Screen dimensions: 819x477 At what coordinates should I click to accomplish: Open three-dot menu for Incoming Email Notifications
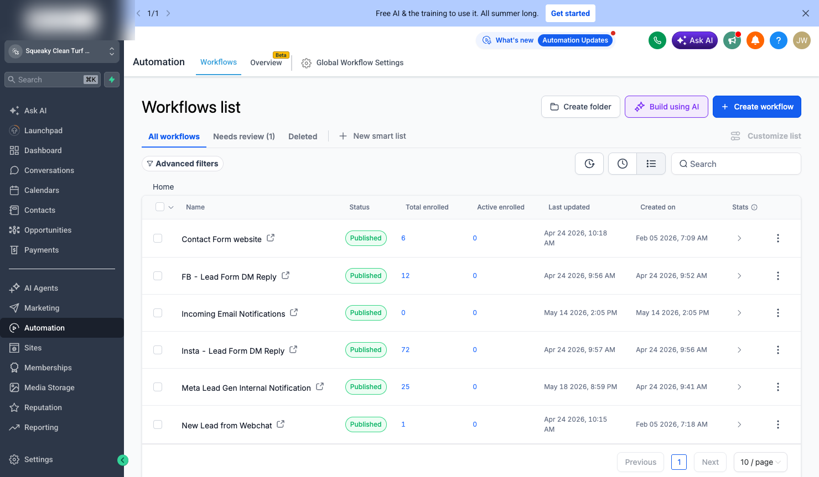pos(778,313)
